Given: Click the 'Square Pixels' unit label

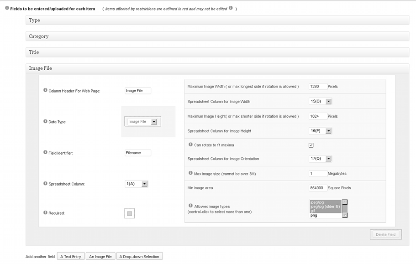Looking at the screenshot, I should click(339, 188).
